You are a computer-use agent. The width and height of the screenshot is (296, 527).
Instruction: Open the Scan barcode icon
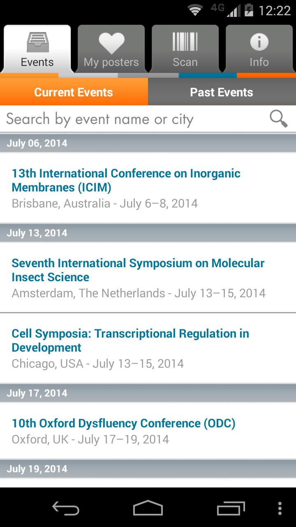click(x=185, y=42)
